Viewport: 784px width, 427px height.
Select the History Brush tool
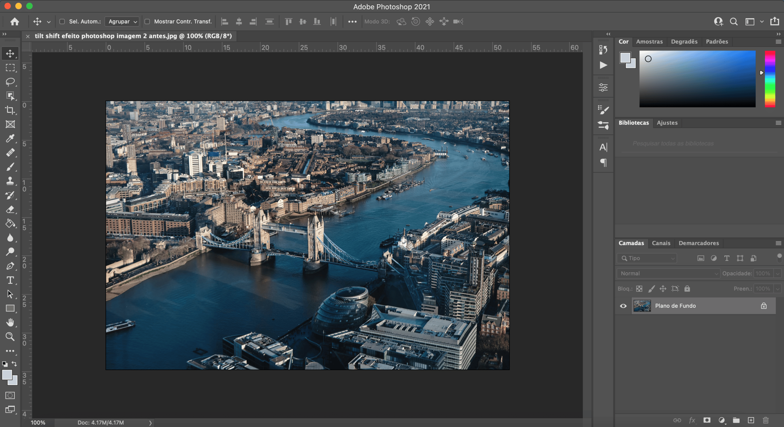10,195
